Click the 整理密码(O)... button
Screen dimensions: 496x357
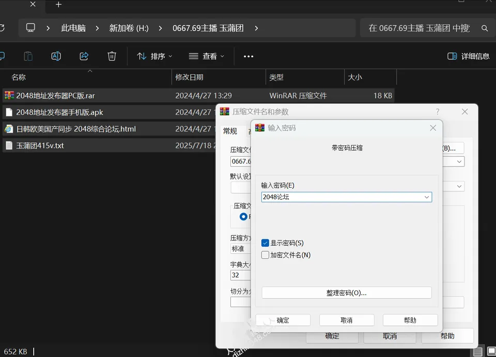click(346, 293)
